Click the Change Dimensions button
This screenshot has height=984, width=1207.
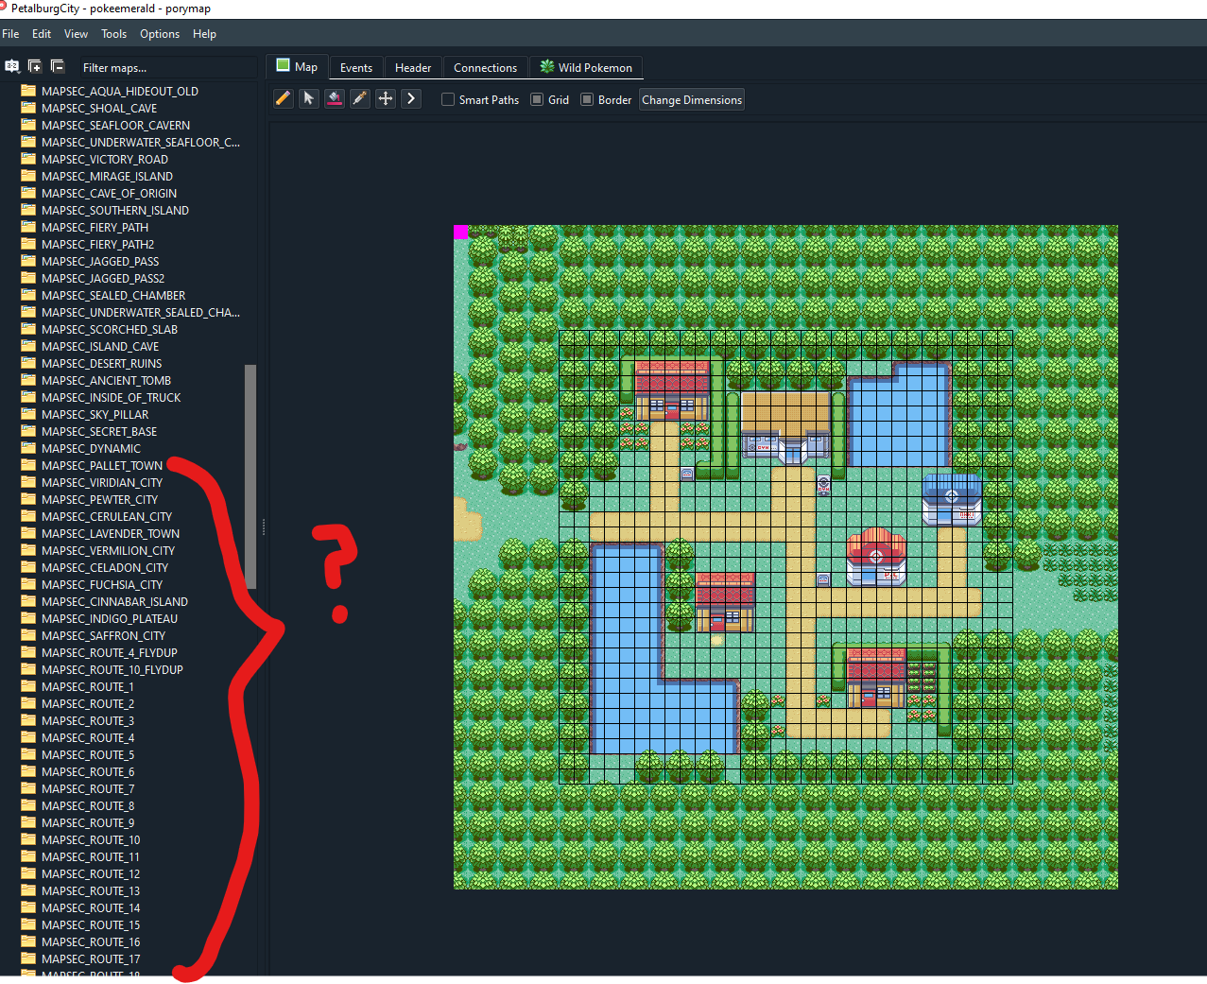tap(692, 99)
